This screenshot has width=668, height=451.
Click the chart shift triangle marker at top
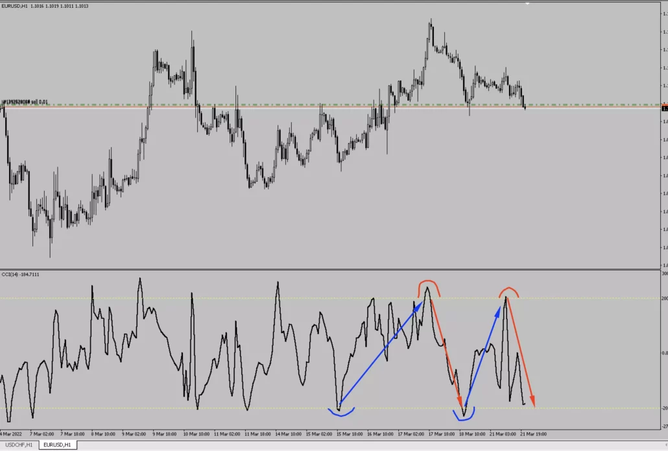tap(528, 3)
